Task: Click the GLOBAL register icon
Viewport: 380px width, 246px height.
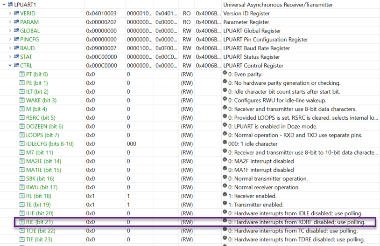Action: (x=16, y=30)
